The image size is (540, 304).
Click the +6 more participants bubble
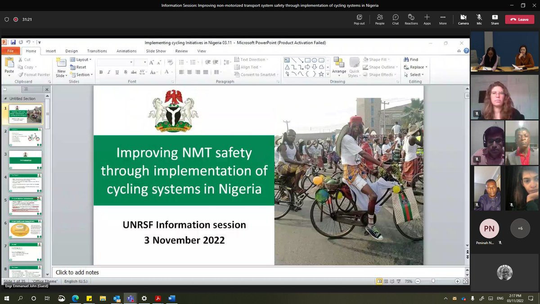pyautogui.click(x=520, y=228)
